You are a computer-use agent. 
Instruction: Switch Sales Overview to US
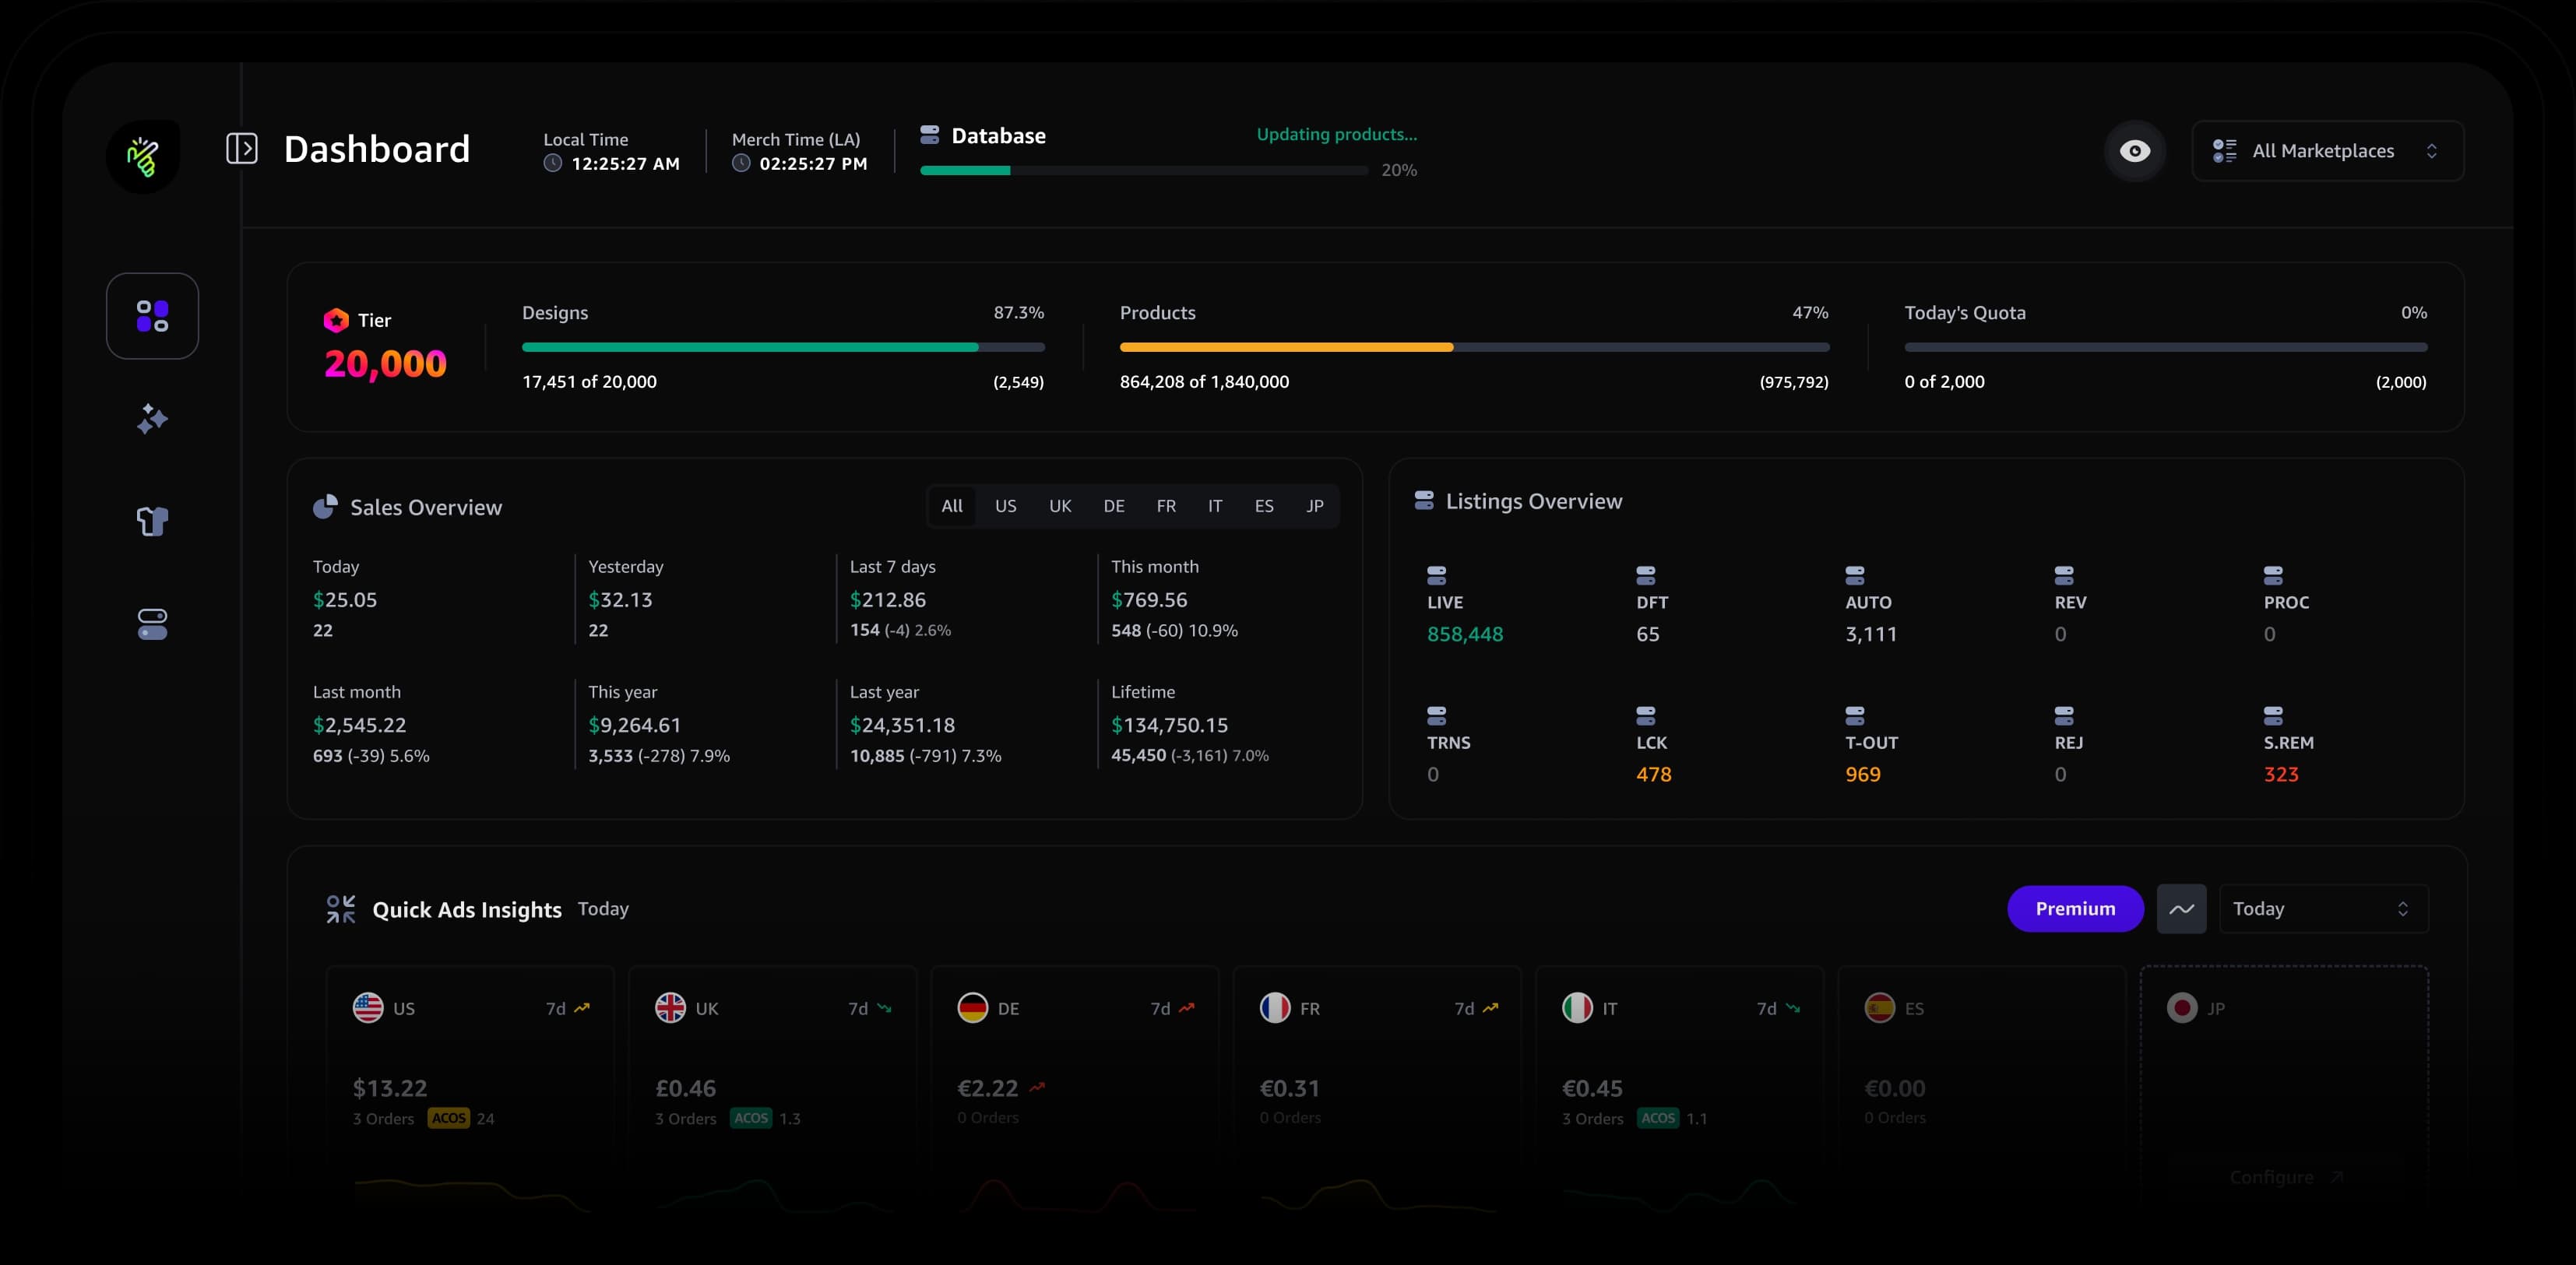coord(1006,506)
